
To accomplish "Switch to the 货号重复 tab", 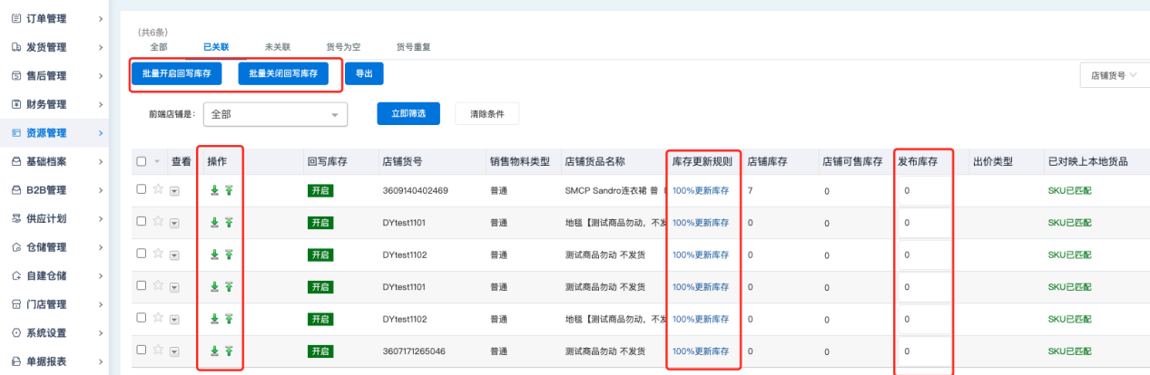I will (414, 46).
